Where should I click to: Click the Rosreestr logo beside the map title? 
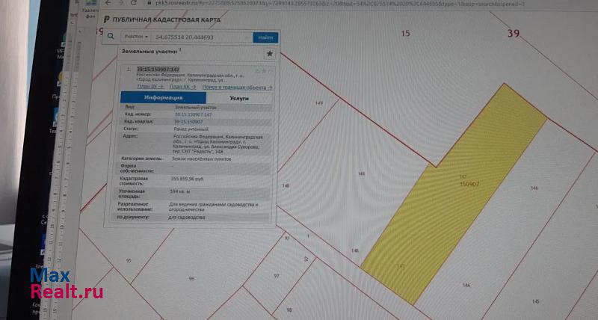pos(107,19)
